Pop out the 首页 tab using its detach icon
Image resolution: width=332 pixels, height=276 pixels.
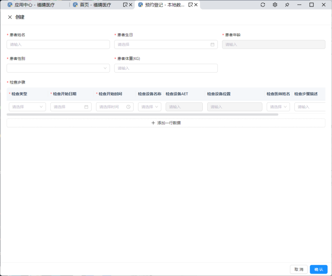125,5
